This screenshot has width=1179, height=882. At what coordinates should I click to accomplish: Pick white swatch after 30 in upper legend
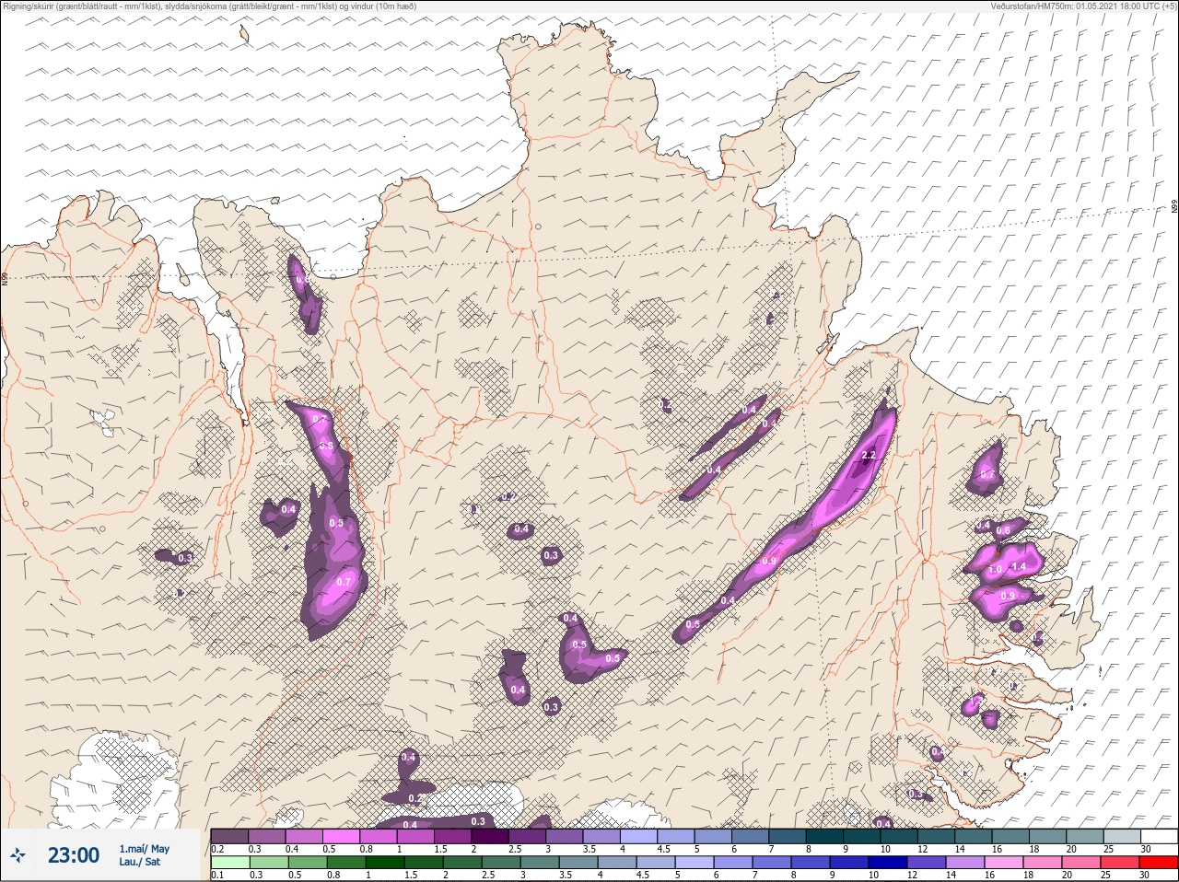1159,836
